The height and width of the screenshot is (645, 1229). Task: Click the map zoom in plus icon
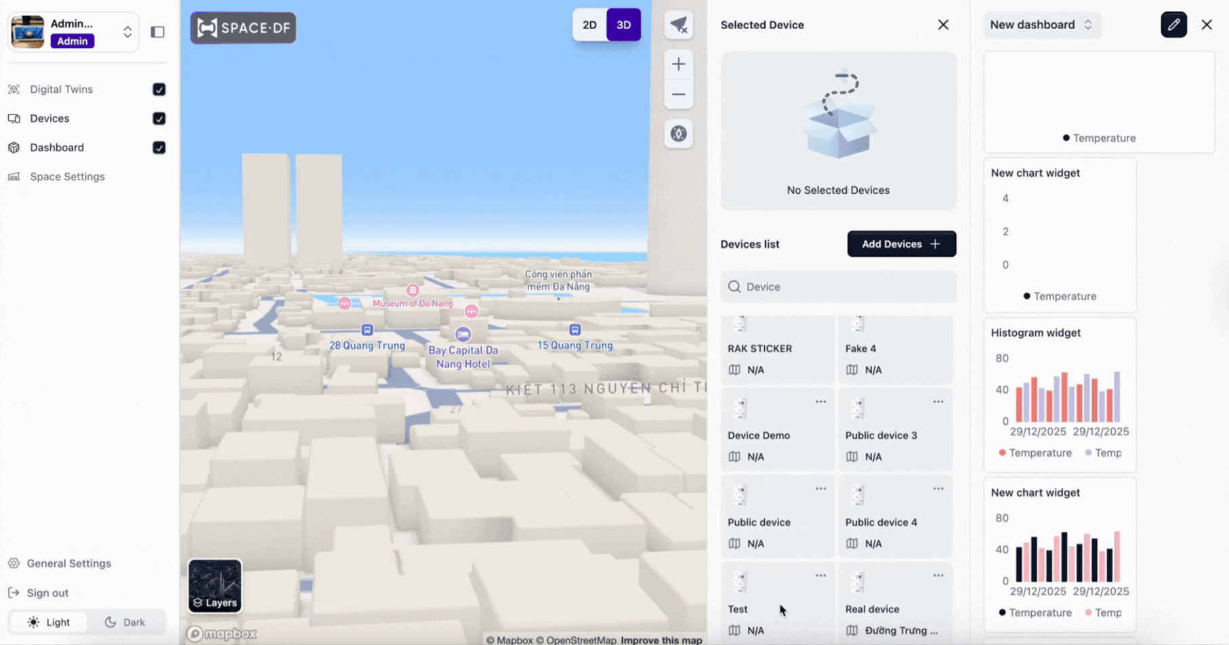[678, 64]
